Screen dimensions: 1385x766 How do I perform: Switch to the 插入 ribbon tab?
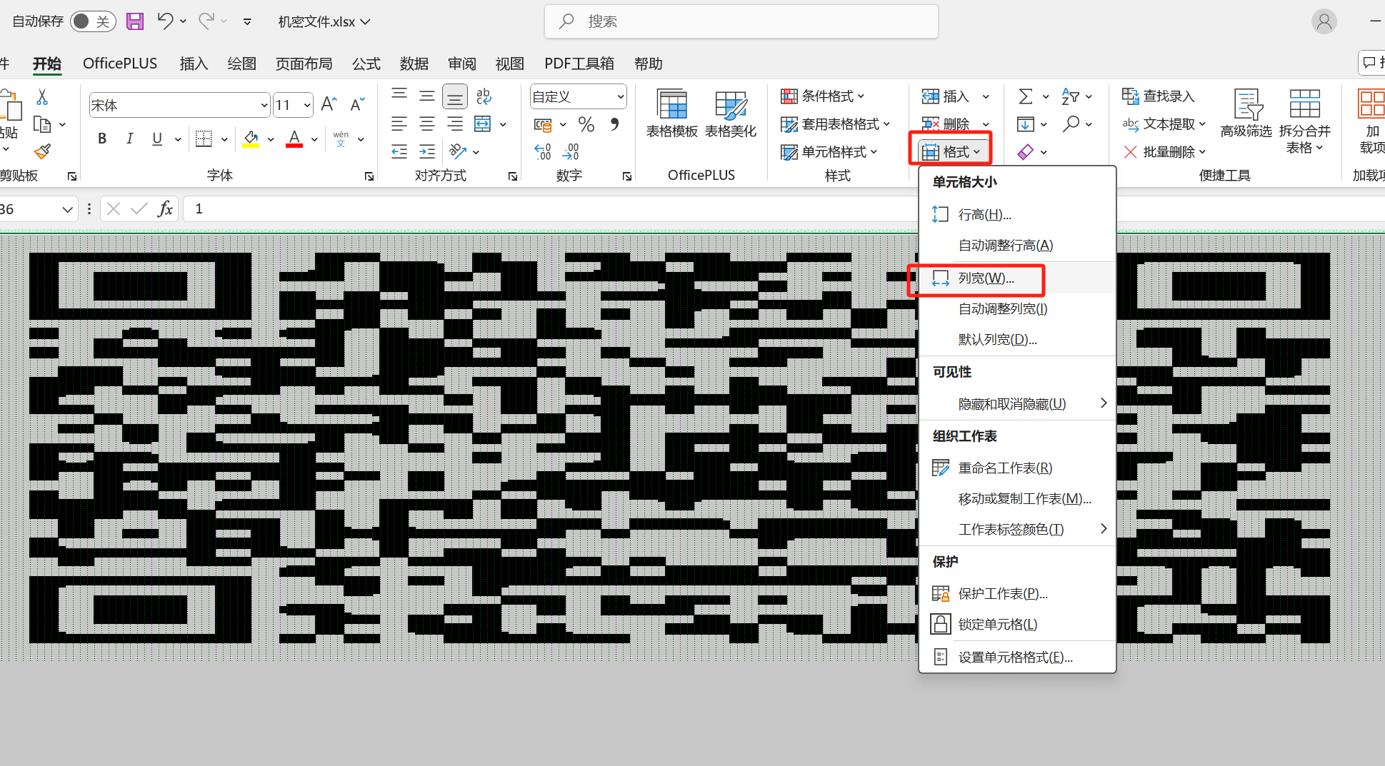(194, 64)
